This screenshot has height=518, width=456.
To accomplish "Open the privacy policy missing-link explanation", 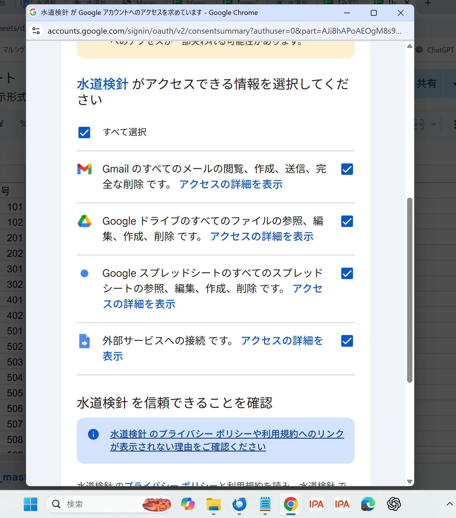I will click(227, 440).
